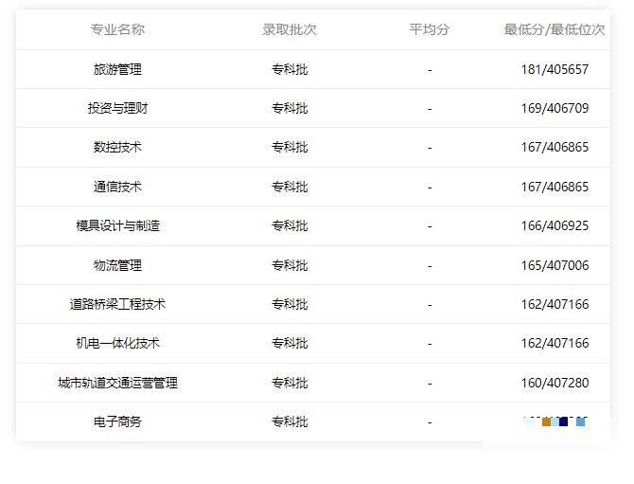Viewport: 634px width, 484px height.
Task: Click the score 166/406925
Action: (x=555, y=225)
